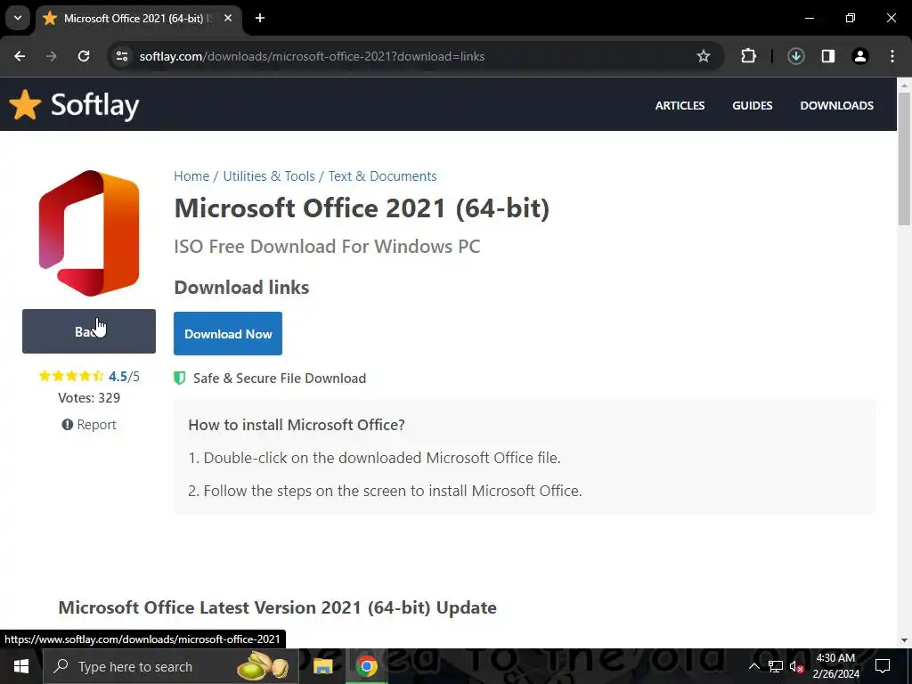Go to Home breadcrumb link
This screenshot has width=912, height=684.
(x=191, y=176)
